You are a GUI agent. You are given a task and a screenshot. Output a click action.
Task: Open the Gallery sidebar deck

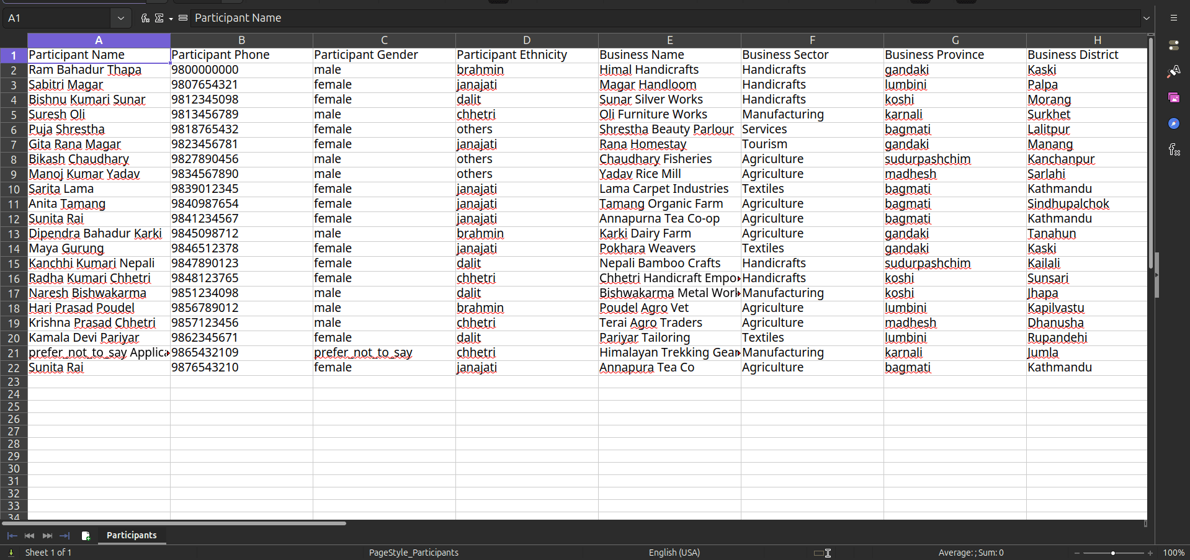point(1174,97)
